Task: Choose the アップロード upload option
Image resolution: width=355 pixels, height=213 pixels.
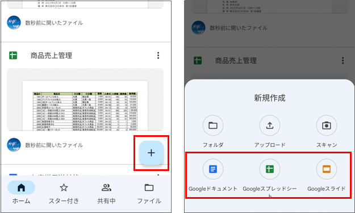Action: point(270,132)
